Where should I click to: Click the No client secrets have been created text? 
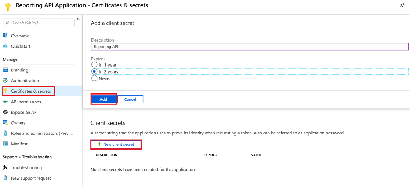coord(143,169)
